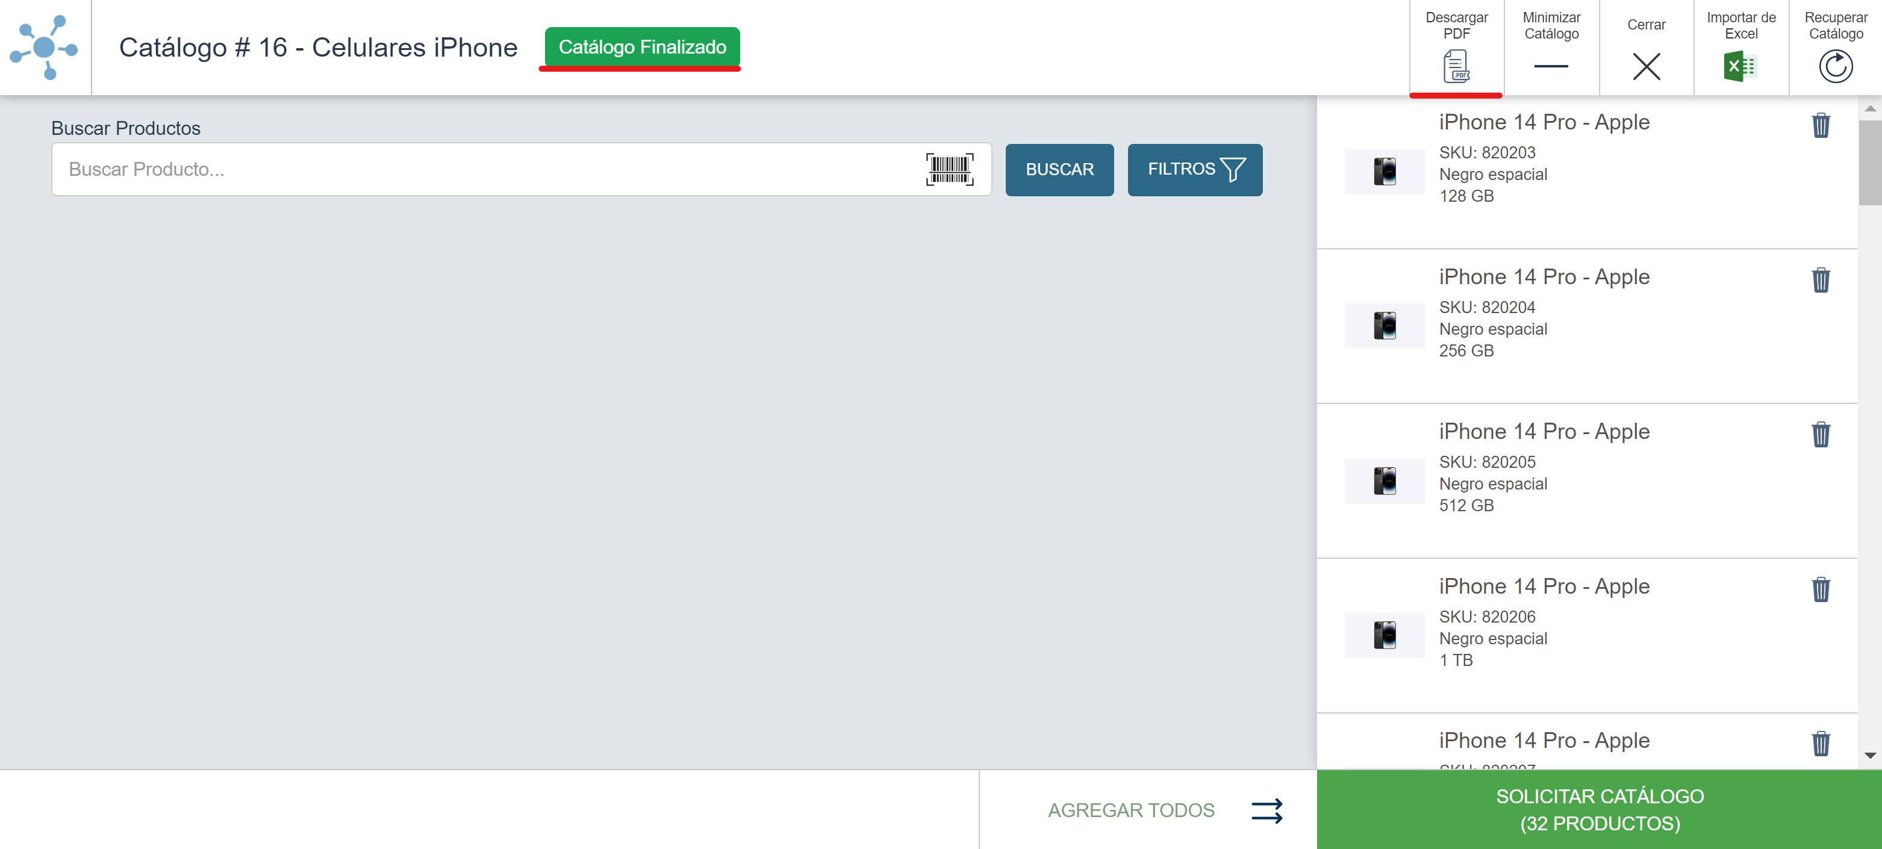Image resolution: width=1882 pixels, height=849 pixels.
Task: Click the 128 GB storage label
Action: click(1466, 196)
